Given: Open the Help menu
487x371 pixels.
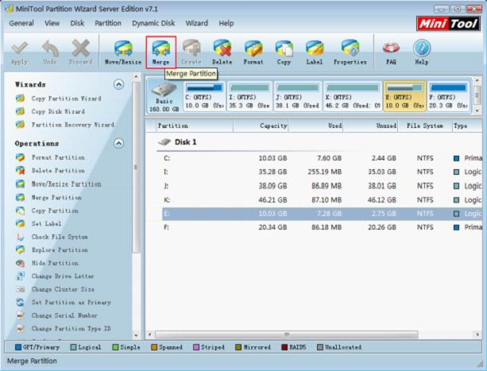Looking at the screenshot, I should tap(226, 23).
